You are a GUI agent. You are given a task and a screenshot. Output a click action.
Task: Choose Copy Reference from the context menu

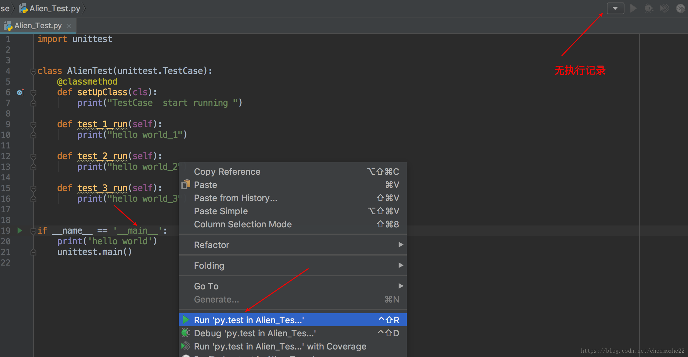pyautogui.click(x=227, y=172)
